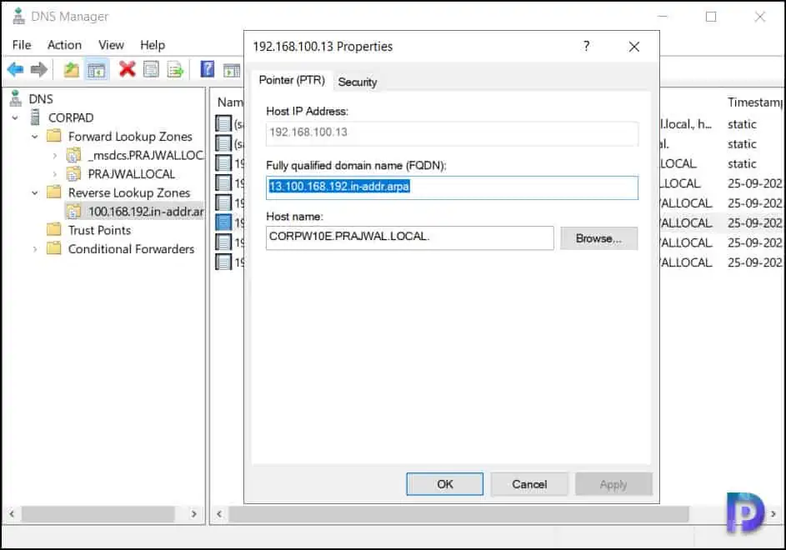Click the Host name input field
Image resolution: width=786 pixels, height=550 pixels.
409,237
